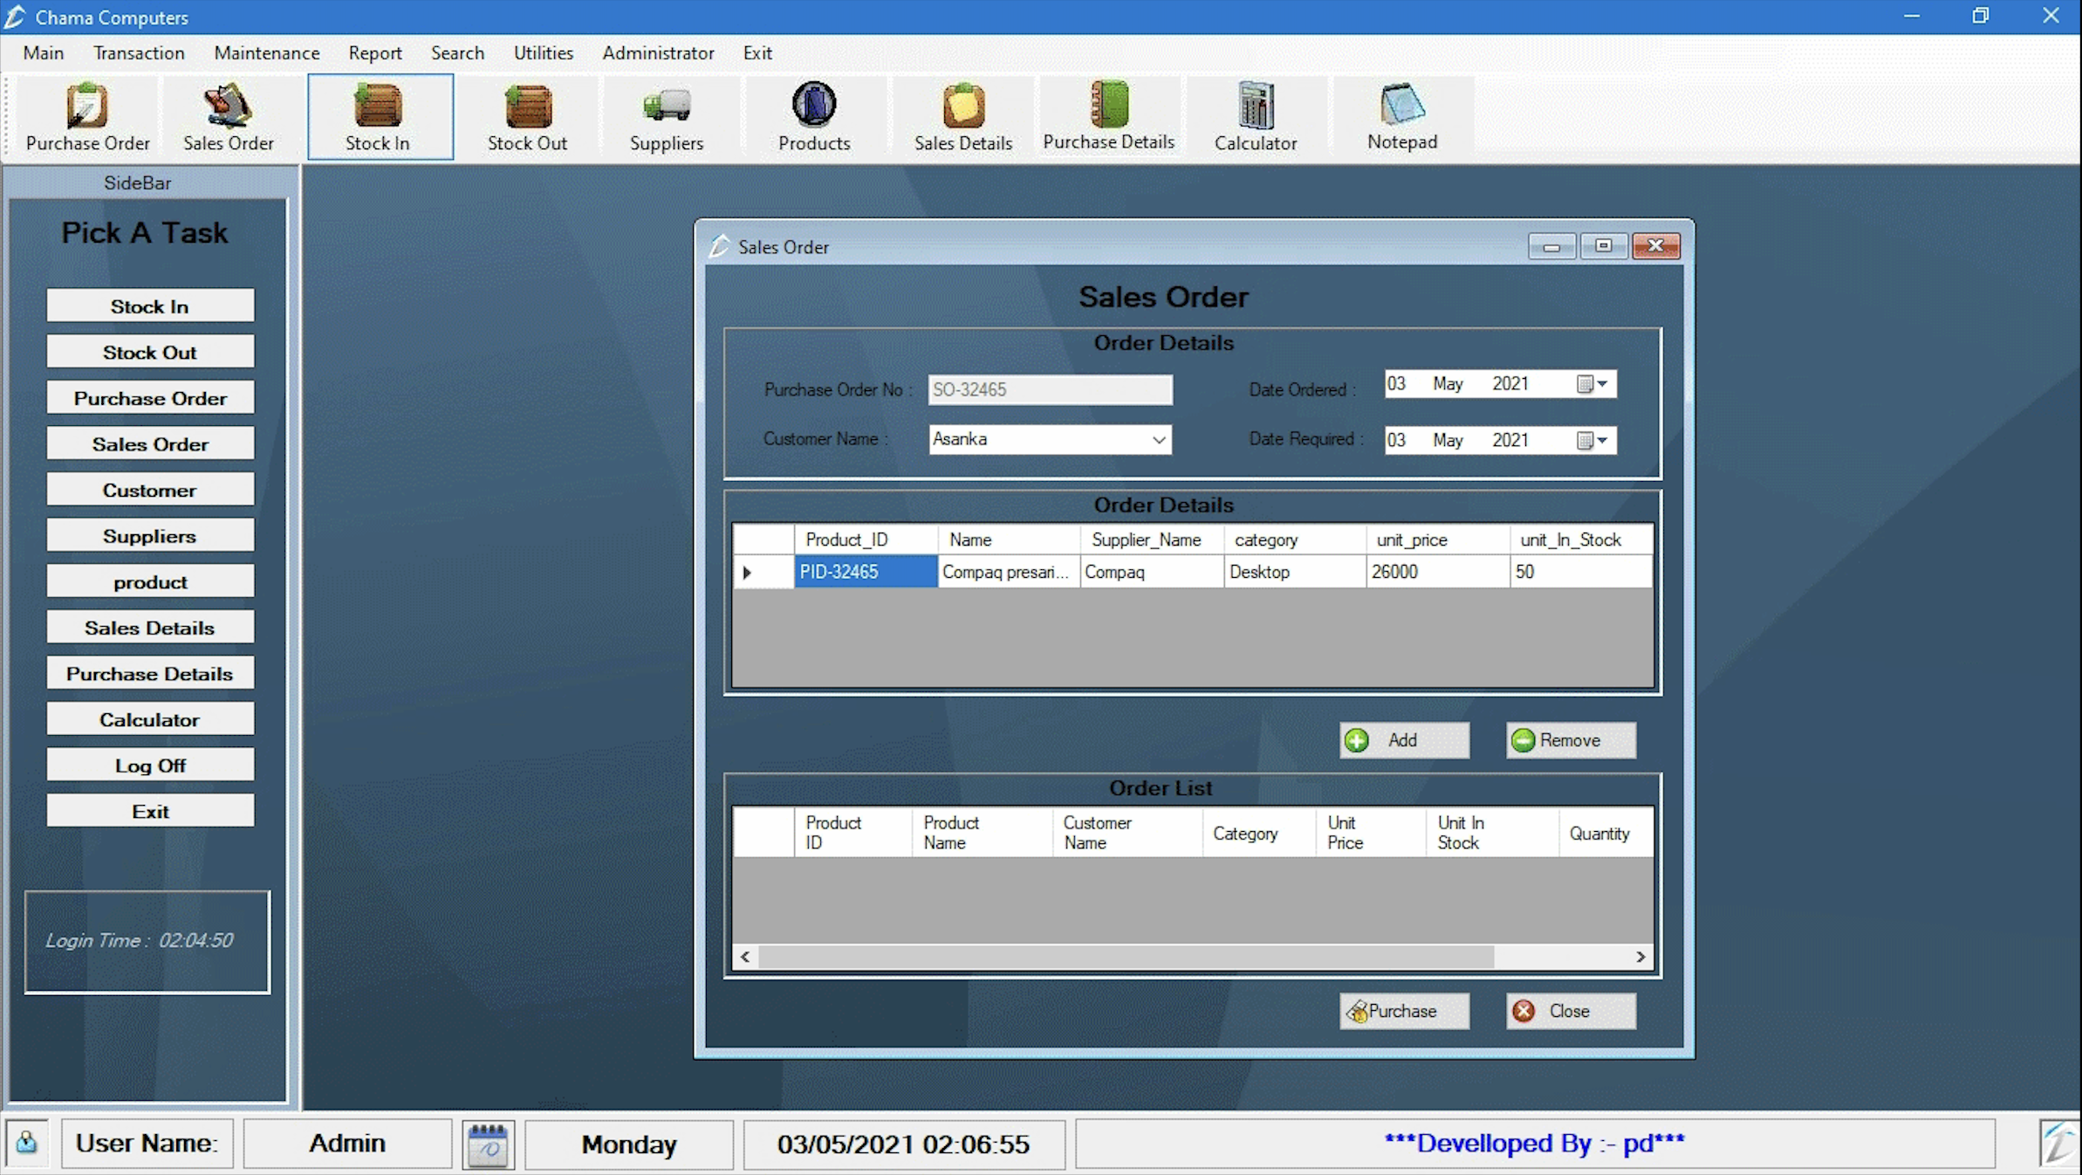Click the calendar icon in the status bar
The width and height of the screenshot is (2082, 1175).
(x=489, y=1144)
